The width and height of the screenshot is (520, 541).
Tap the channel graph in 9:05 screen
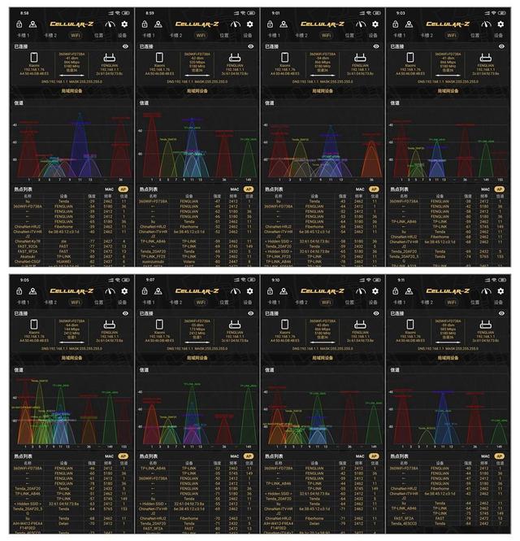pos(71,411)
